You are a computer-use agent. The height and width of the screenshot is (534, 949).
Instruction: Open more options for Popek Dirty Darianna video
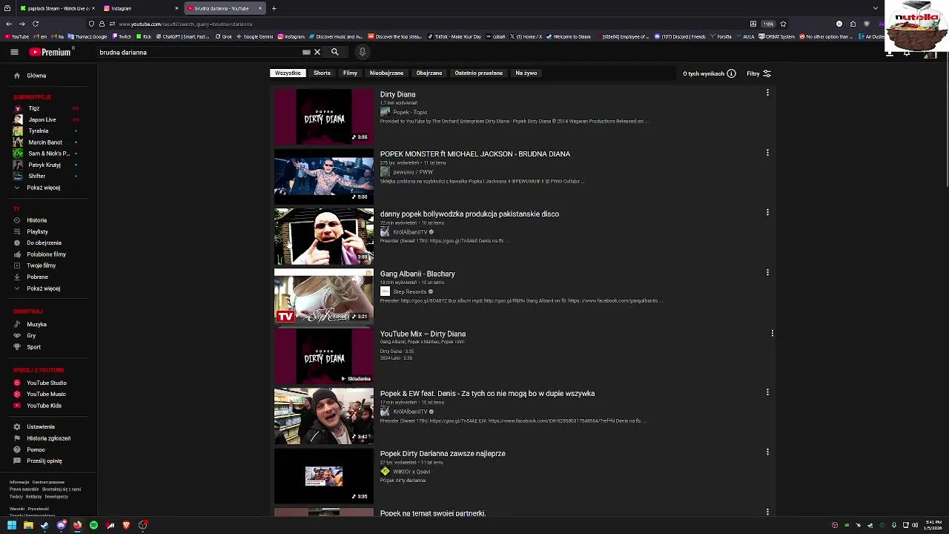coord(767,452)
